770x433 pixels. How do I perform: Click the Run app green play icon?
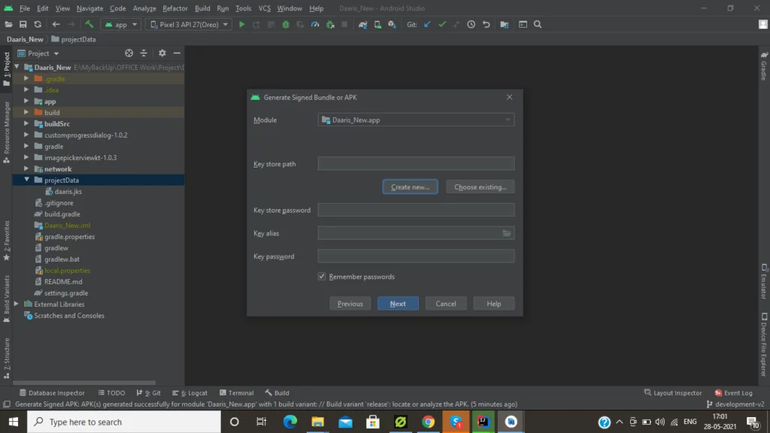pos(242,25)
